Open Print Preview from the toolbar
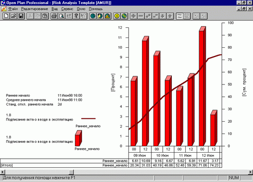 (61, 16)
